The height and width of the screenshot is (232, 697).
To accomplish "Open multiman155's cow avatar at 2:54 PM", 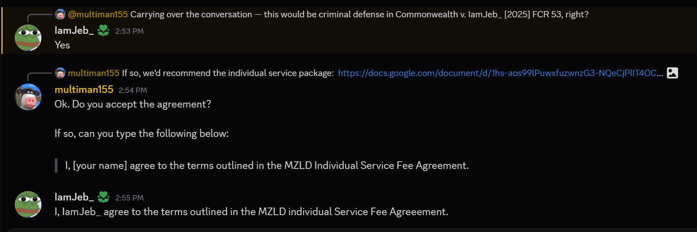I will click(x=28, y=97).
